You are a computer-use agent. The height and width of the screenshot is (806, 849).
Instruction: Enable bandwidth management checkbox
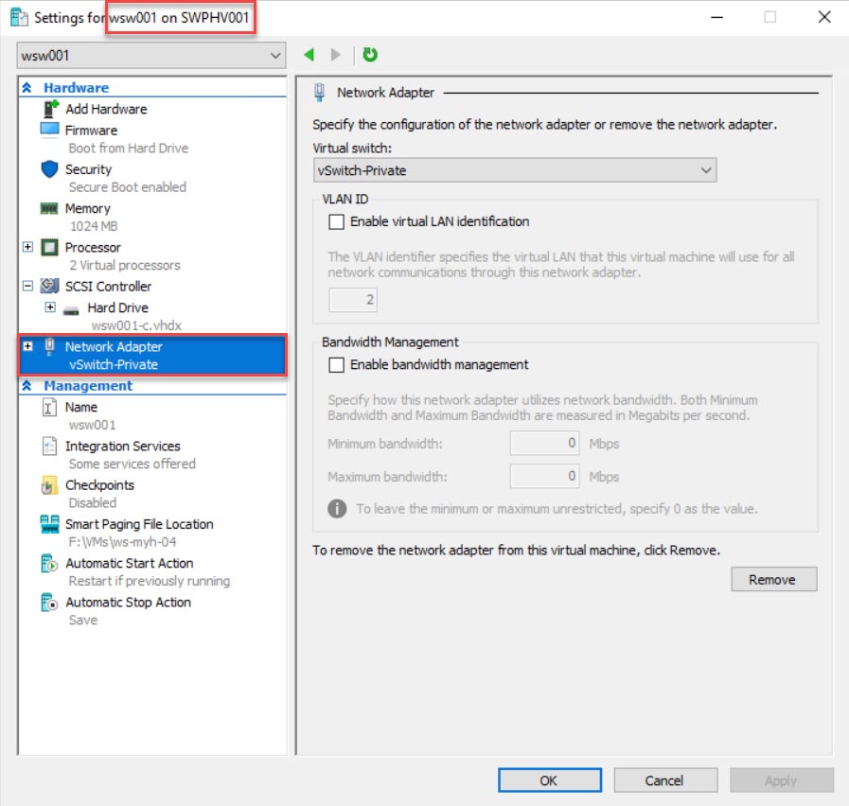click(x=336, y=364)
